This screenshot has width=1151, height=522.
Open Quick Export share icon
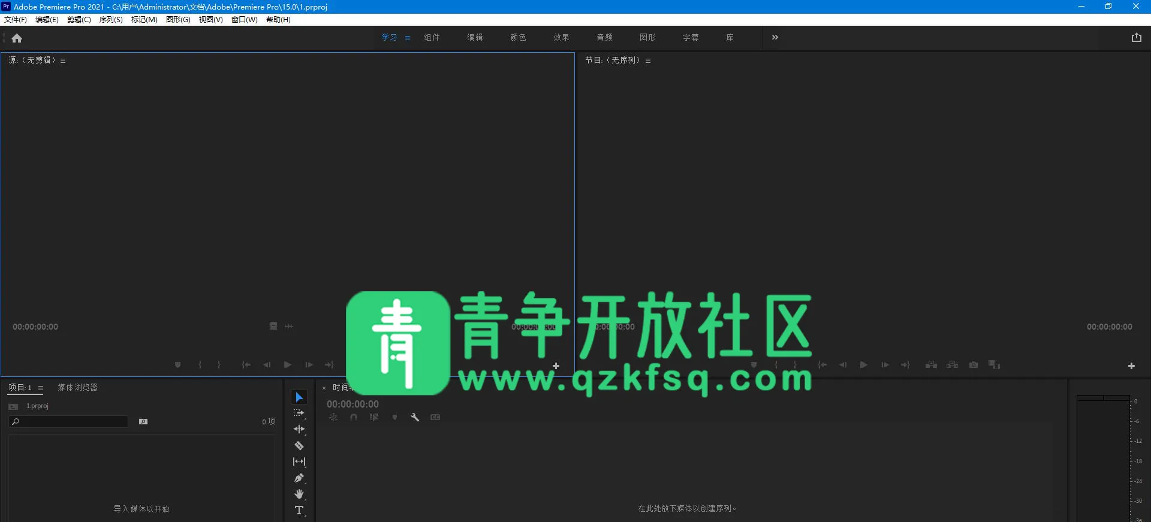tap(1136, 37)
